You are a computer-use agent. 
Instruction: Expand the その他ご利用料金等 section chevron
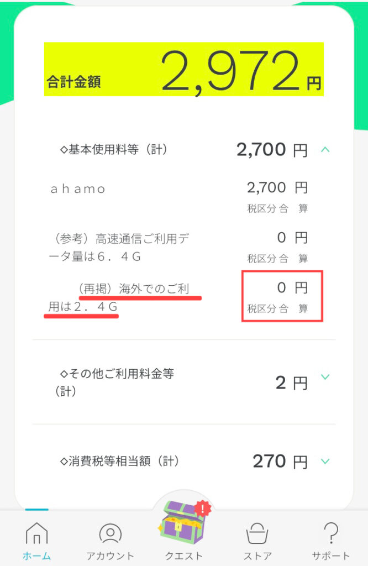click(325, 377)
